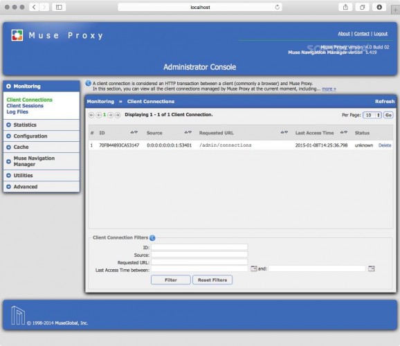Screen dimensions: 400x346
Task: Click the Client Connections breadcrumb
Action: pyautogui.click(x=151, y=102)
